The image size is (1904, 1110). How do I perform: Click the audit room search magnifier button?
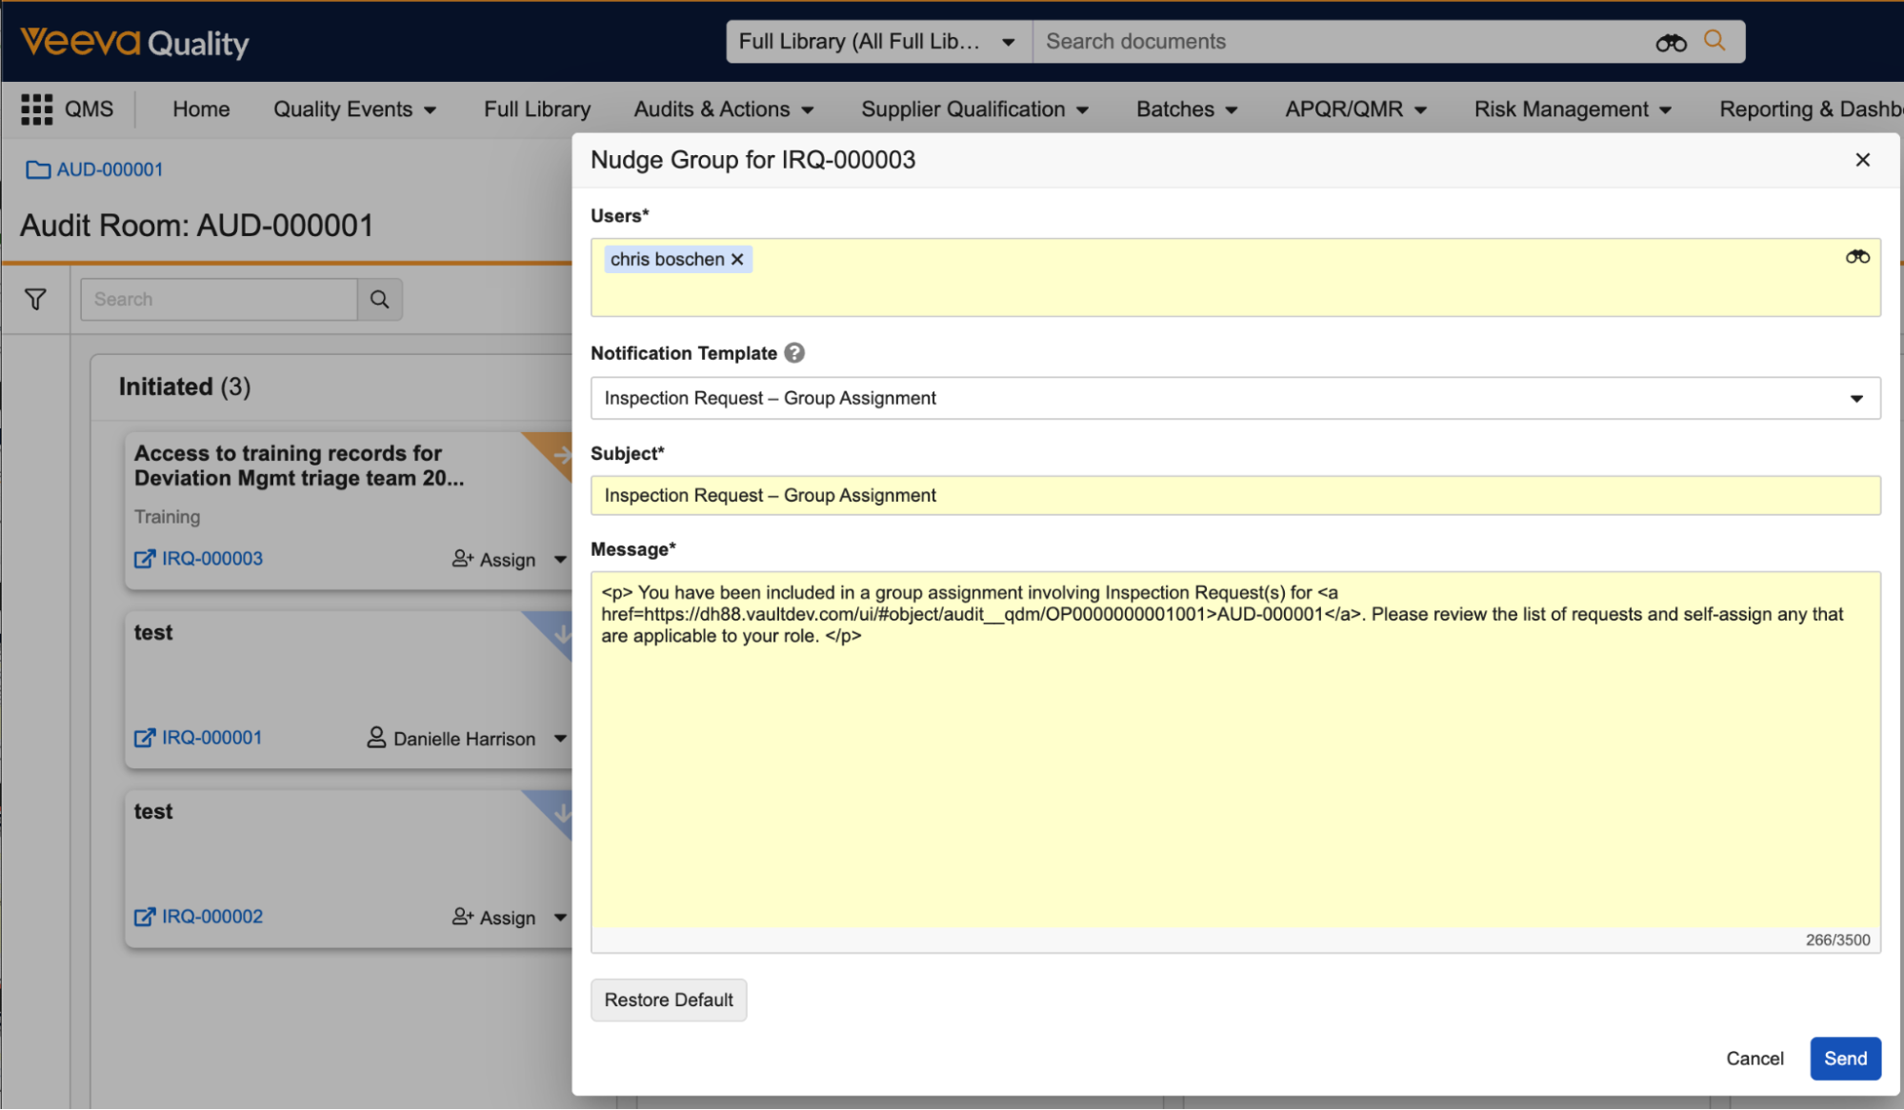(379, 300)
